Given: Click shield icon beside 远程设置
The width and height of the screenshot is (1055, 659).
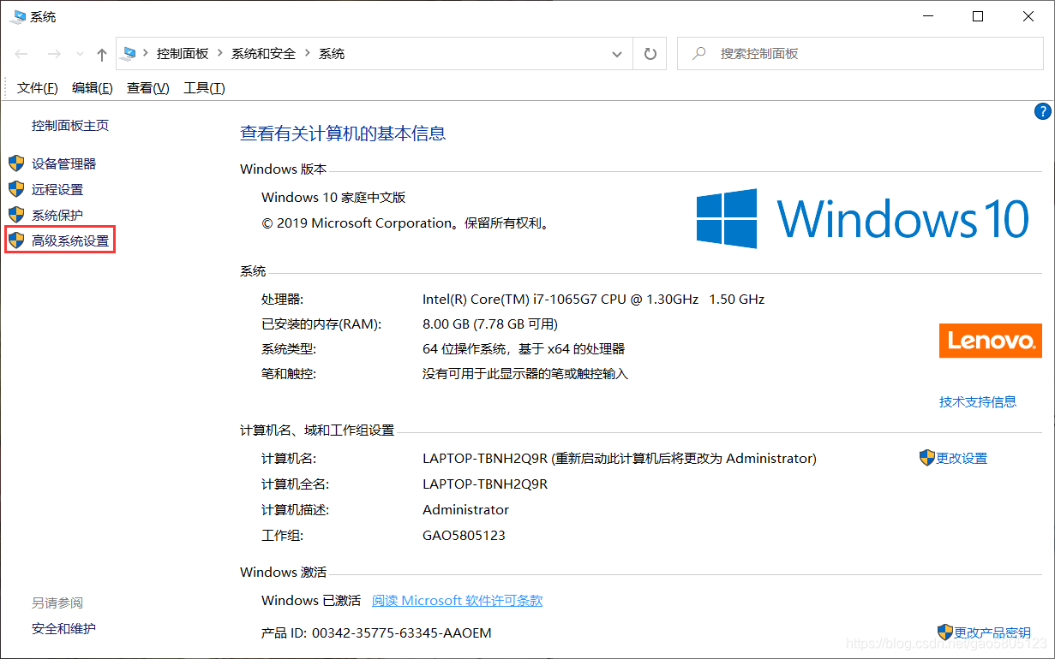Looking at the screenshot, I should [16, 189].
